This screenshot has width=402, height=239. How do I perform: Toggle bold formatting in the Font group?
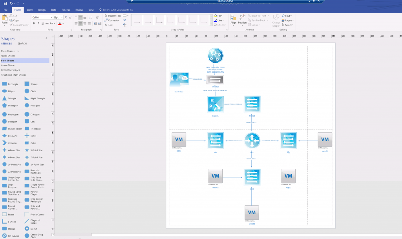(x=33, y=24)
